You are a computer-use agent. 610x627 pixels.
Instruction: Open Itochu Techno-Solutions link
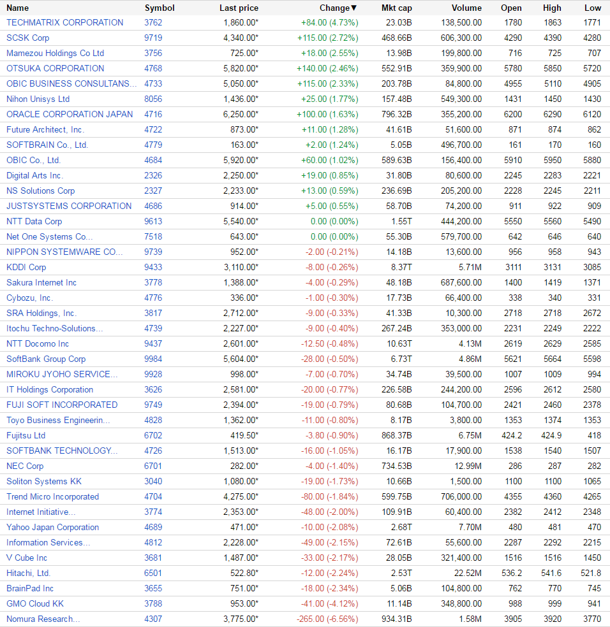click(x=54, y=328)
